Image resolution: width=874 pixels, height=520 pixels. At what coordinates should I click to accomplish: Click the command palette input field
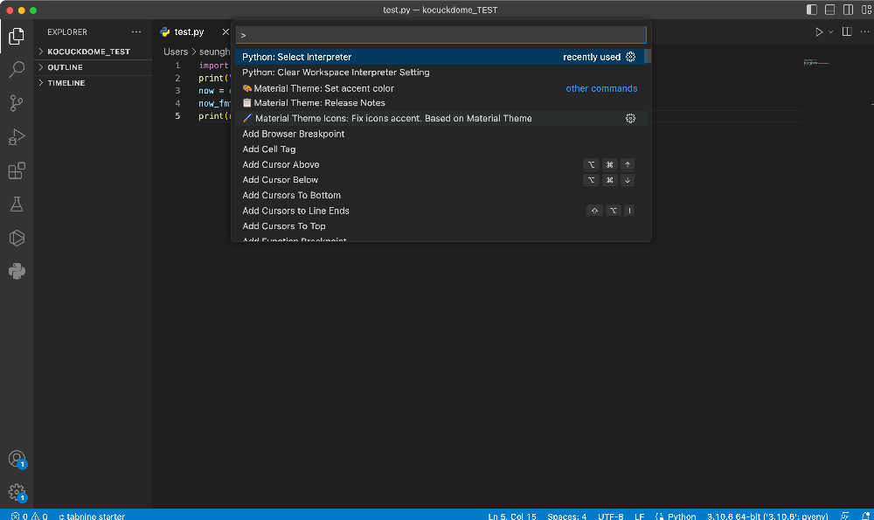pyautogui.click(x=440, y=35)
